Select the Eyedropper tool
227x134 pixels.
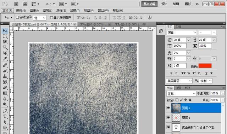[x=5, y=58]
